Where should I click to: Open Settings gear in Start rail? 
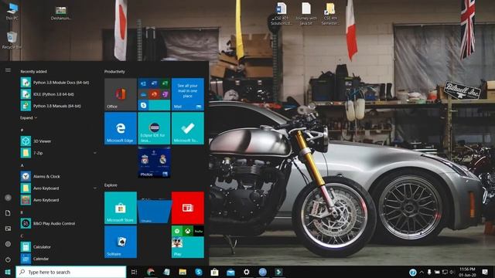coord(8,244)
